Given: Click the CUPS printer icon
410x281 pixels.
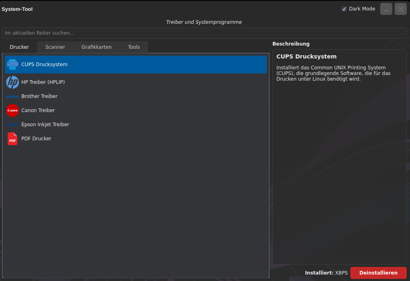Looking at the screenshot, I should [x=13, y=65].
